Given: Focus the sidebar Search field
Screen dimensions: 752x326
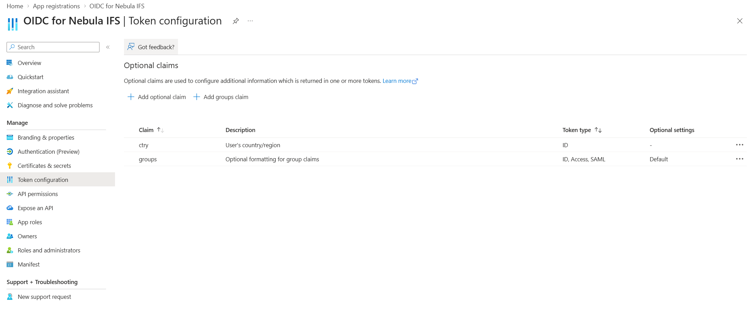Looking at the screenshot, I should click(x=53, y=47).
